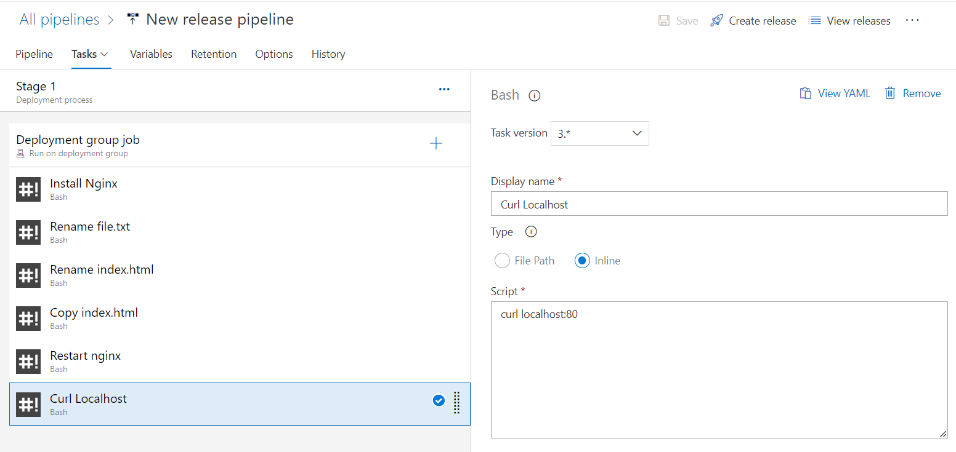Expand the Tasks tab chevron
Viewport: 956px width, 452px height.
105,54
